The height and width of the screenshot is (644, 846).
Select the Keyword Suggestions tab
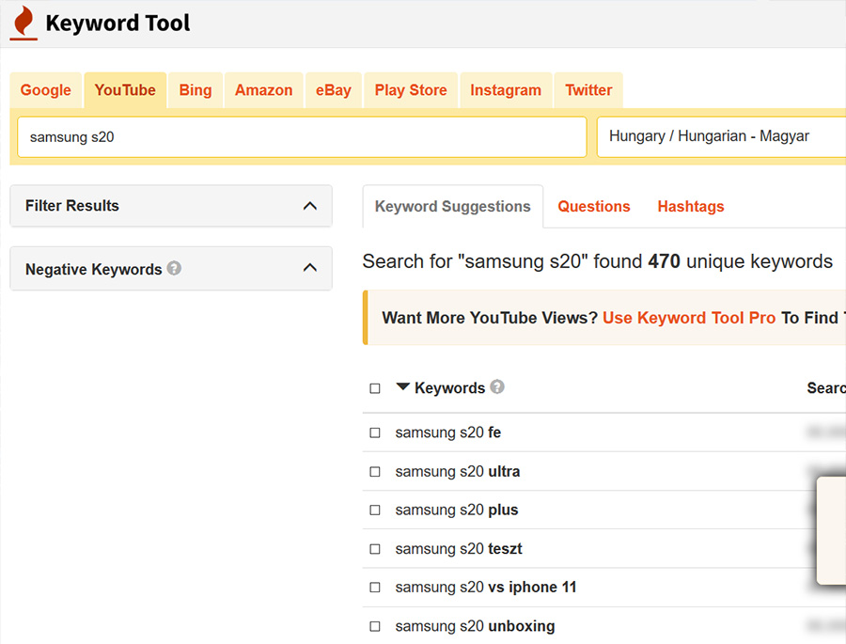453,206
